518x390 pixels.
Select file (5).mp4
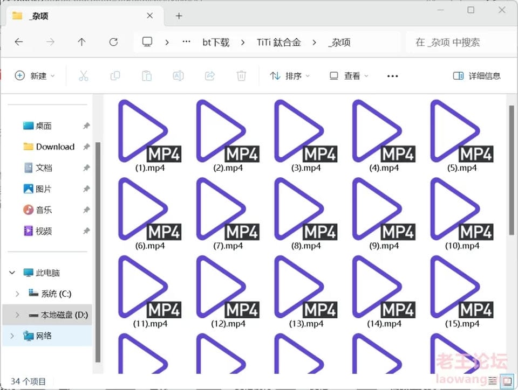point(462,136)
